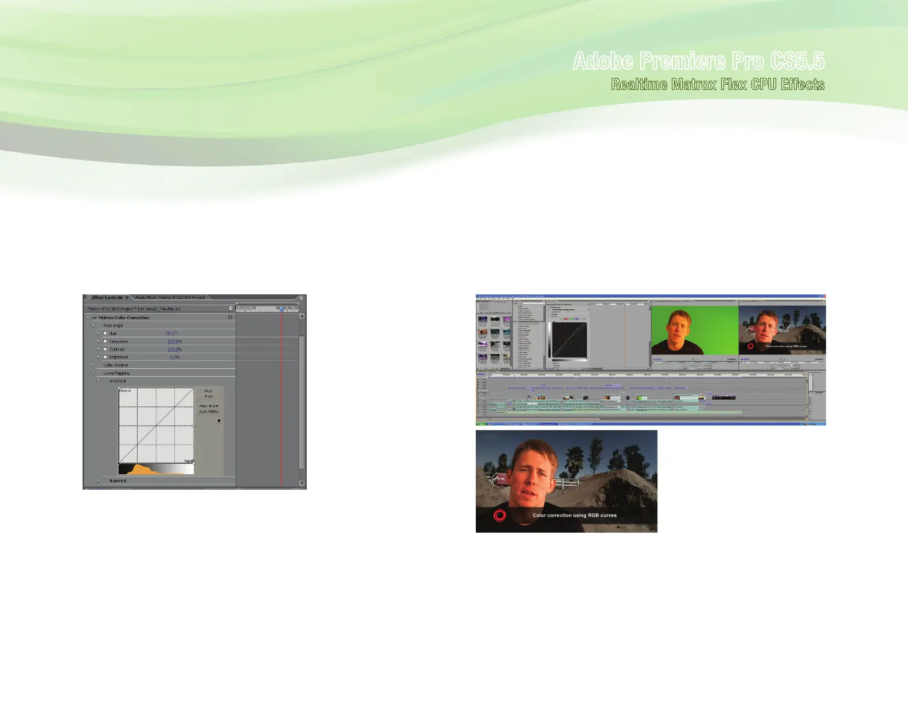Expand the Brightness parameter
Viewport: 908px width, 701px height.
tap(99, 357)
